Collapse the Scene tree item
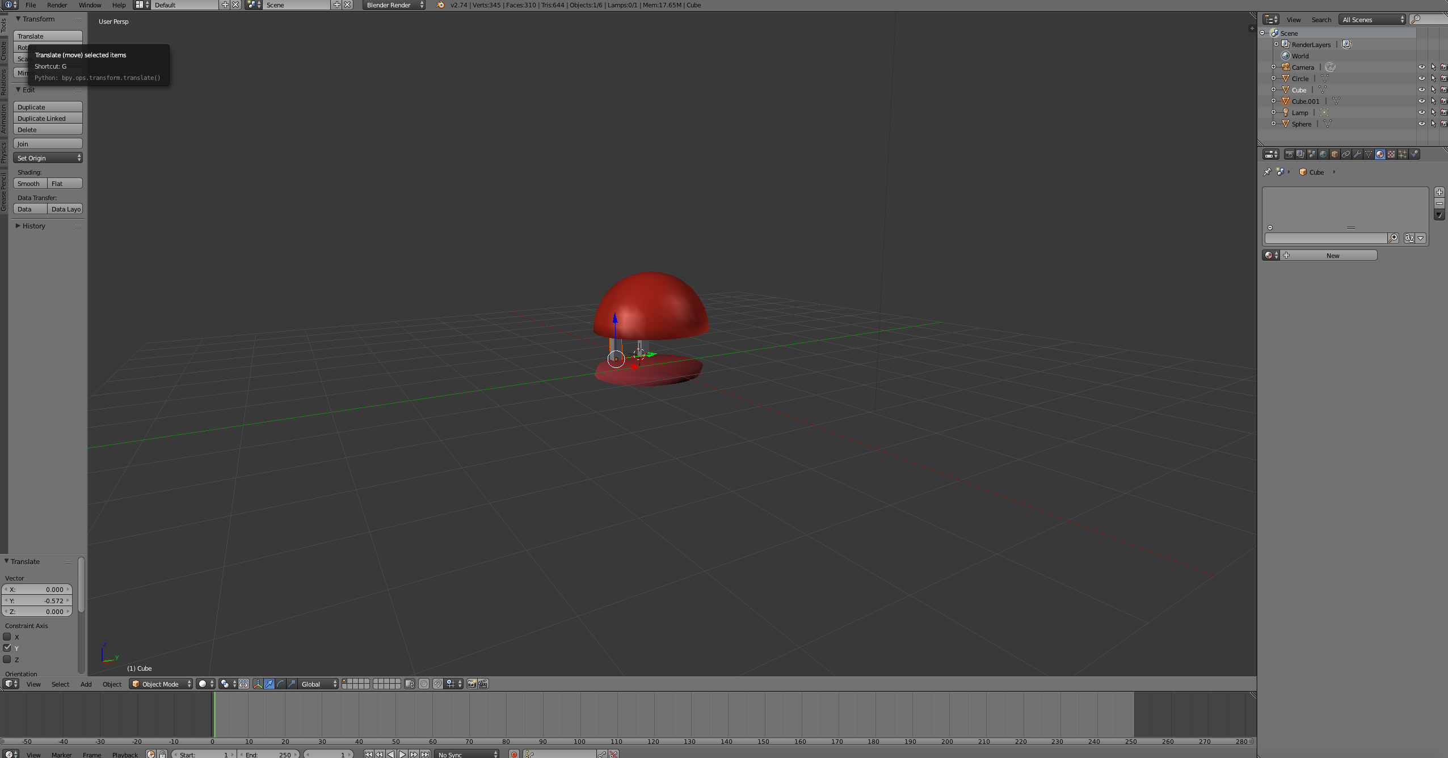The image size is (1448, 758). (1262, 33)
